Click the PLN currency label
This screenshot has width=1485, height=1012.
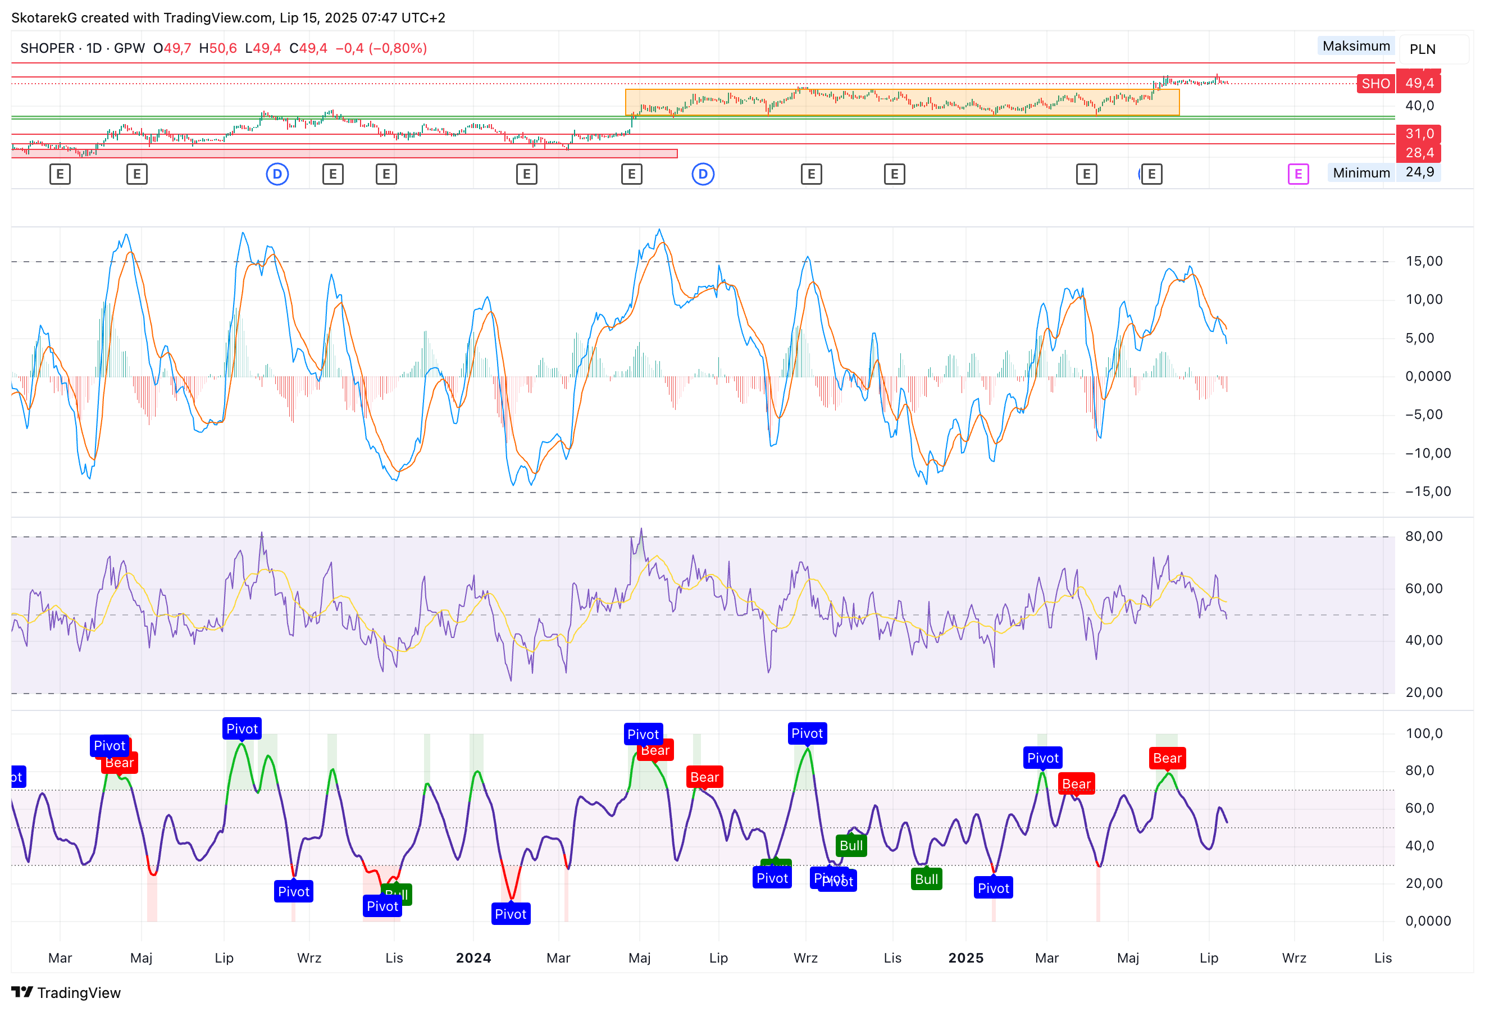point(1423,49)
